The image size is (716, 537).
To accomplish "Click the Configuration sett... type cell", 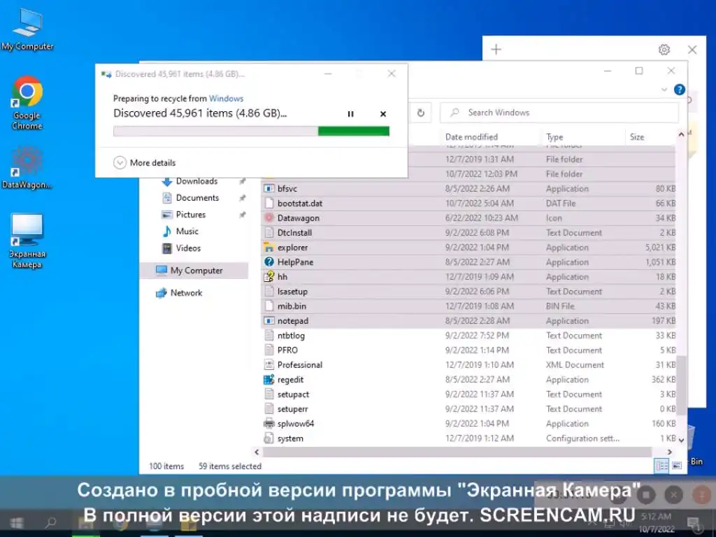I will 582,438.
